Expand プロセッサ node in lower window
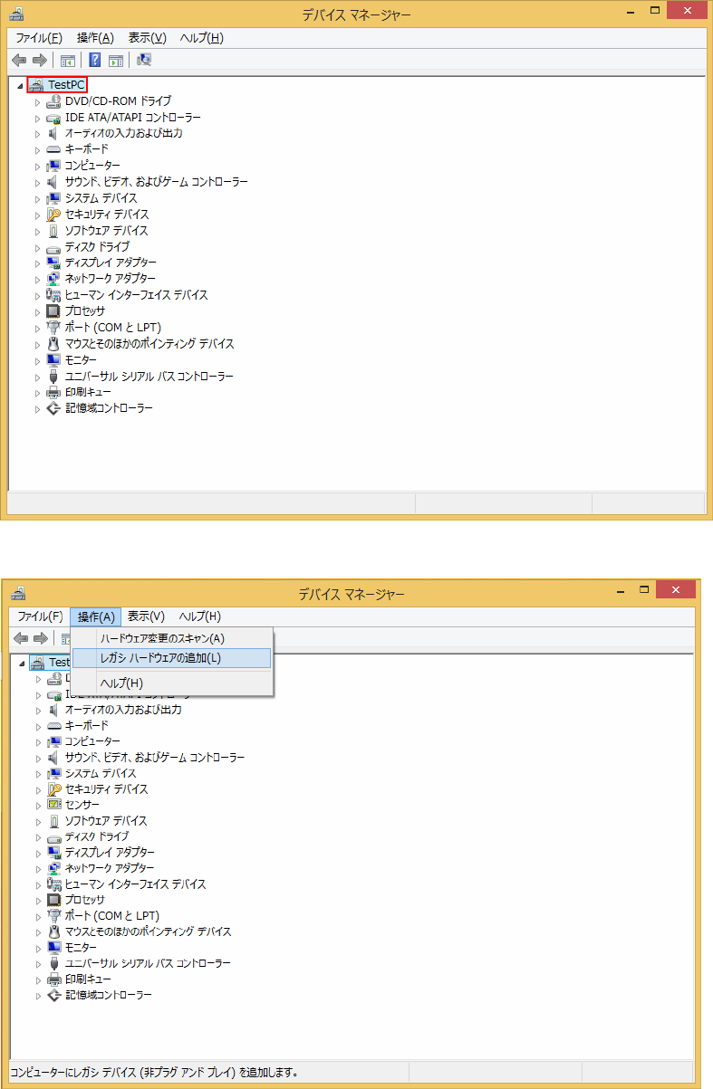 pos(38,901)
